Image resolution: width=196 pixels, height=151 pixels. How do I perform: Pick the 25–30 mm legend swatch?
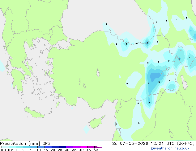[62, 147]
